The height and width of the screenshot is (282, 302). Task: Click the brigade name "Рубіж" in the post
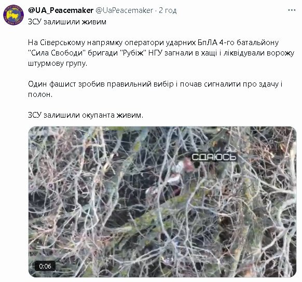(x=133, y=53)
